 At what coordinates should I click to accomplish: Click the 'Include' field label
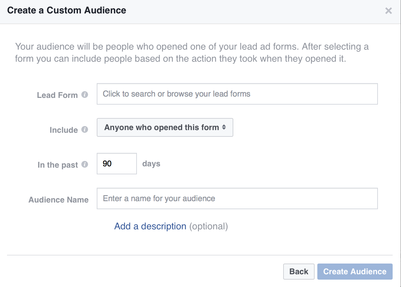[x=64, y=130]
